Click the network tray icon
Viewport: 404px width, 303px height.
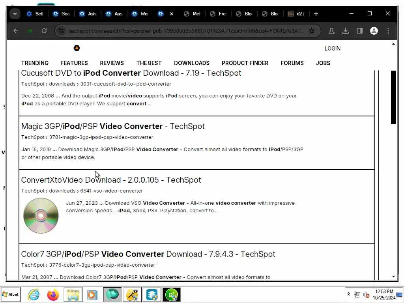click(x=357, y=294)
